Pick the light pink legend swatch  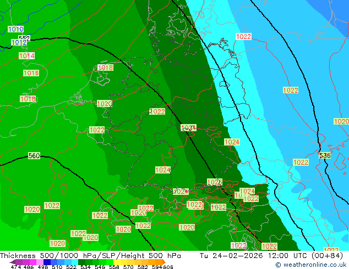point(40,262)
